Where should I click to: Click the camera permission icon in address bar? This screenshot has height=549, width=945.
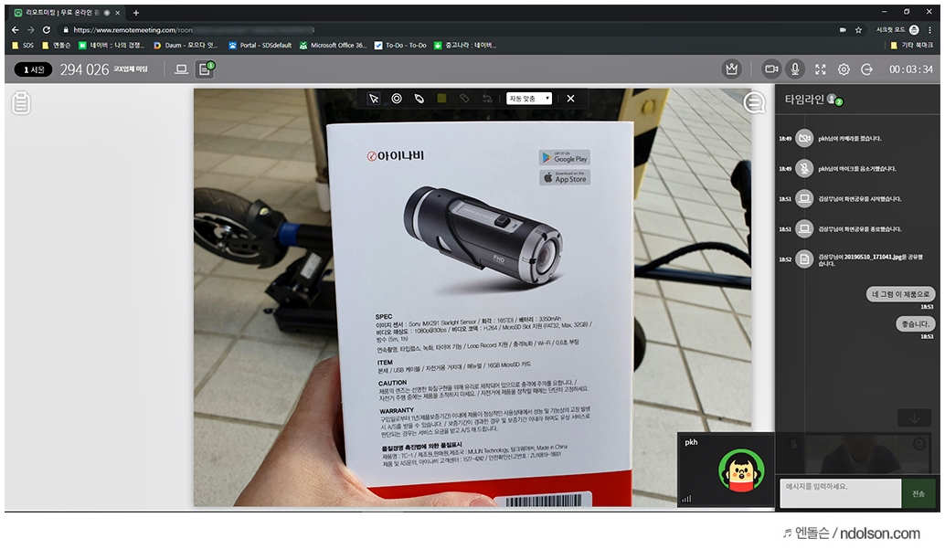(842, 29)
